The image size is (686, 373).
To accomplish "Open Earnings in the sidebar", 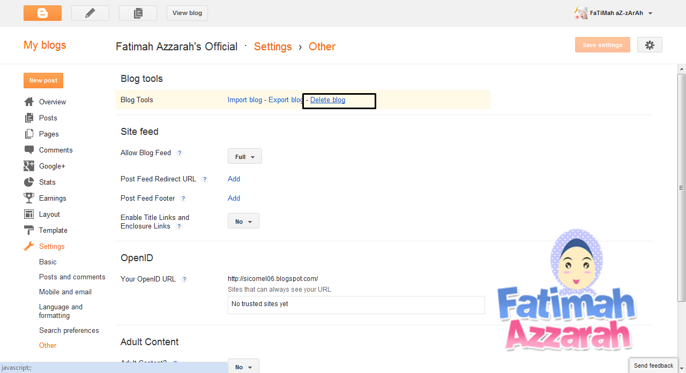I will pos(53,198).
